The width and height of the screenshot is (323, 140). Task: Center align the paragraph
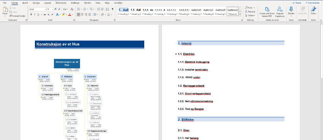pos(82,15)
